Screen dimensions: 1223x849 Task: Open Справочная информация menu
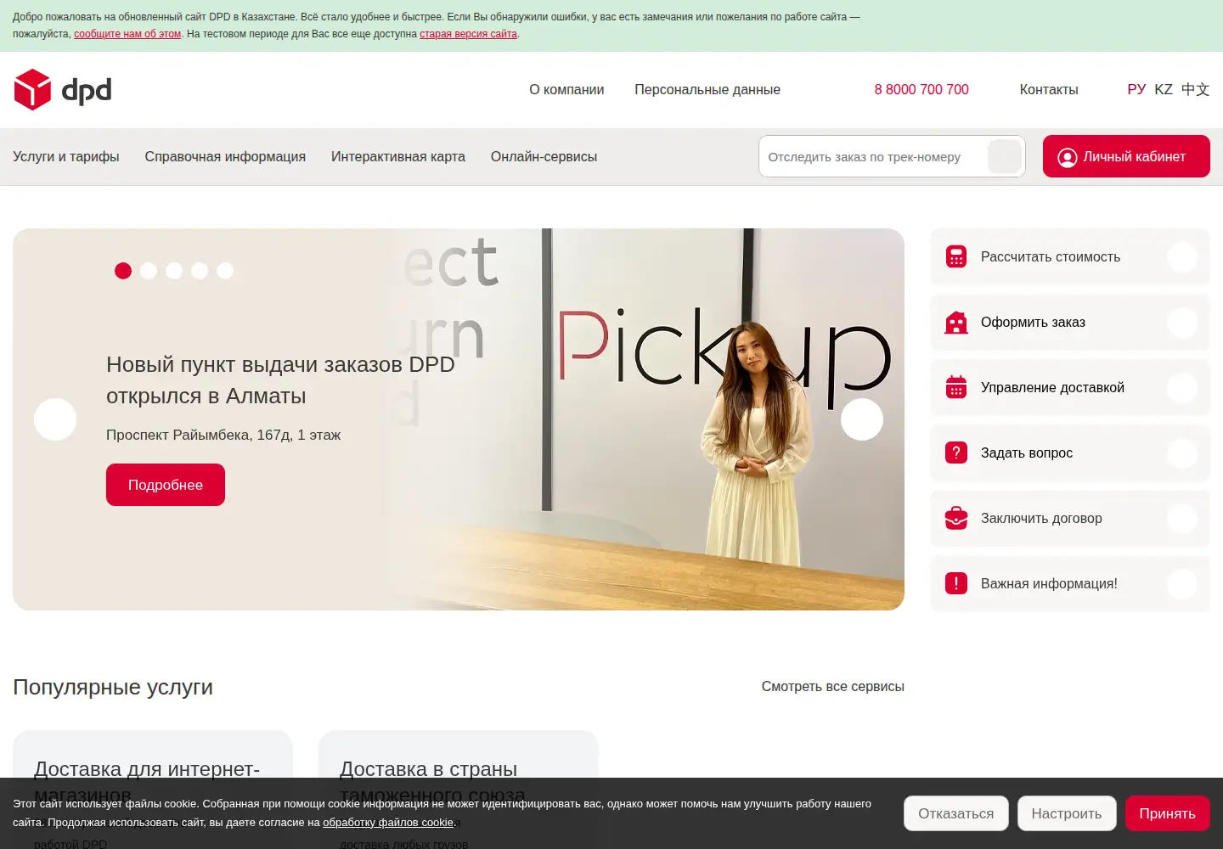pos(225,157)
